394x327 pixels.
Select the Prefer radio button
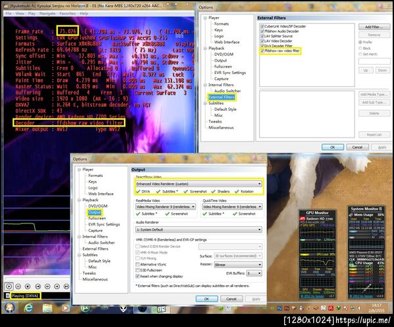361,42
